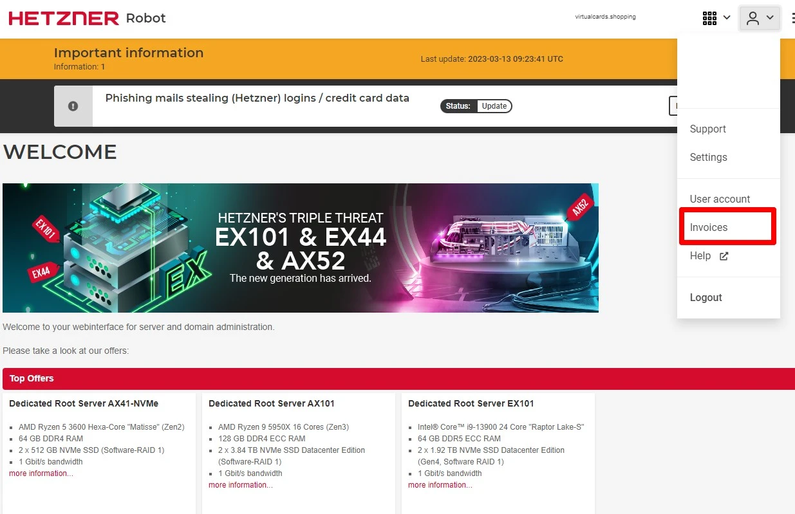This screenshot has width=795, height=514.
Task: Click the EX101 & EX44 & AX52 banner
Action: (301, 248)
